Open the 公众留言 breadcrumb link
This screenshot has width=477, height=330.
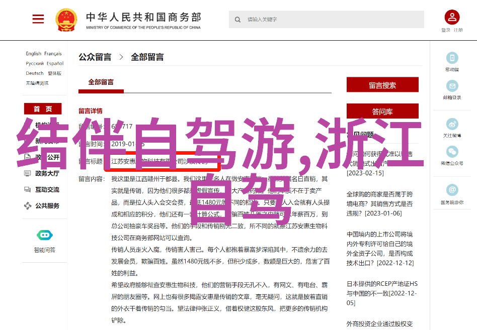[x=95, y=57]
